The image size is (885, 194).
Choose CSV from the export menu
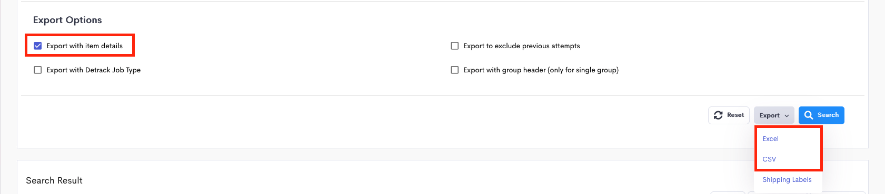(x=769, y=159)
